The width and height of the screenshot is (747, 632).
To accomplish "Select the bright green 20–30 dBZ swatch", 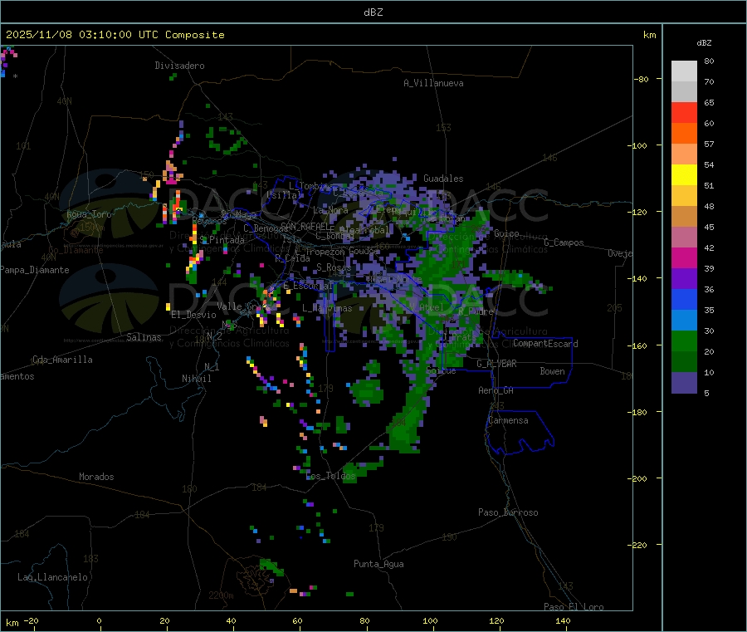I will (x=684, y=340).
